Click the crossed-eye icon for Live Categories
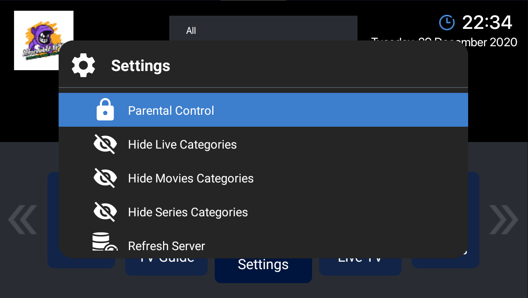 [105, 144]
